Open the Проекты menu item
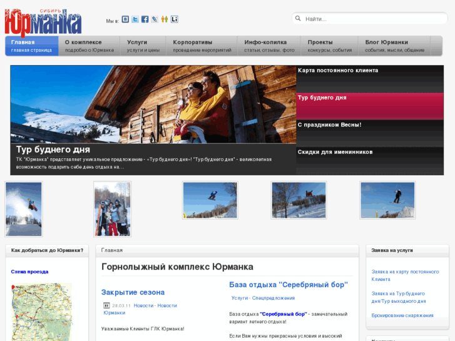Image resolution: width=455 pixels, height=341 pixels. (329, 46)
